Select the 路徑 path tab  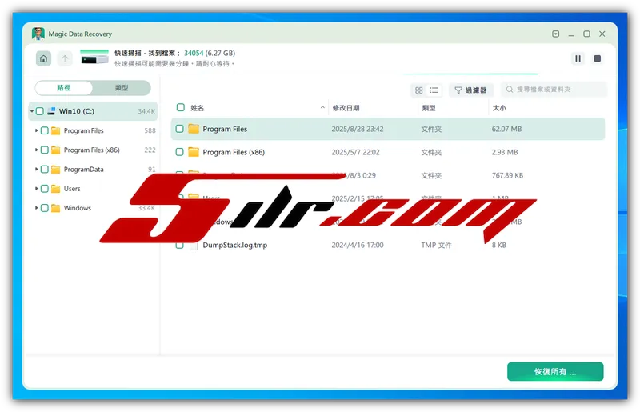(x=64, y=88)
